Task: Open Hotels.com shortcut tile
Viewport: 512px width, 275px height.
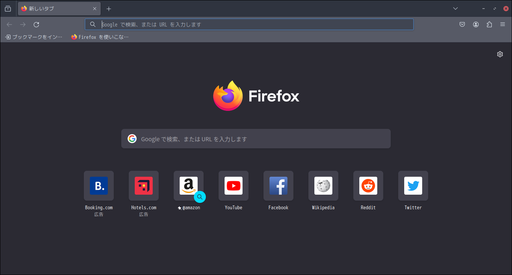Action: (144, 186)
